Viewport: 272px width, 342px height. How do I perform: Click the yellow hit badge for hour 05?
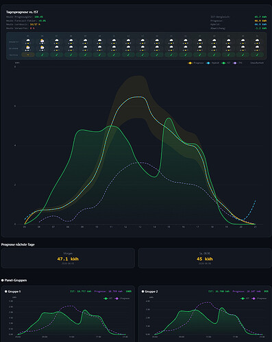[28, 55]
